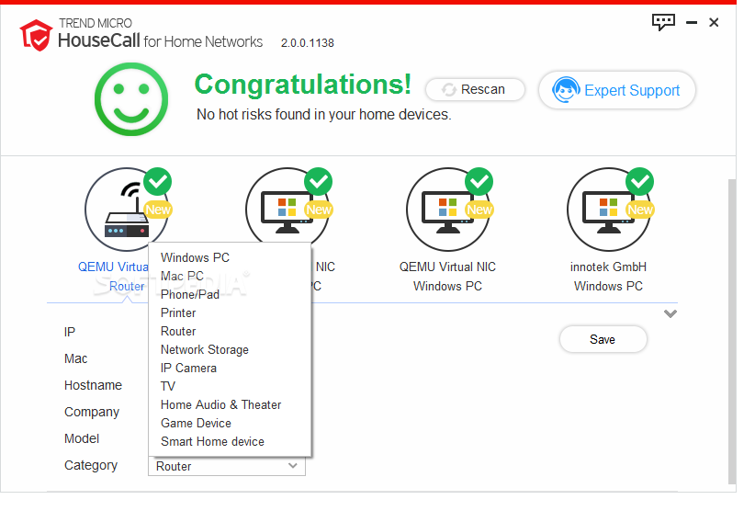Open the feedback chat icon
The image size is (755, 511).
click(x=663, y=22)
